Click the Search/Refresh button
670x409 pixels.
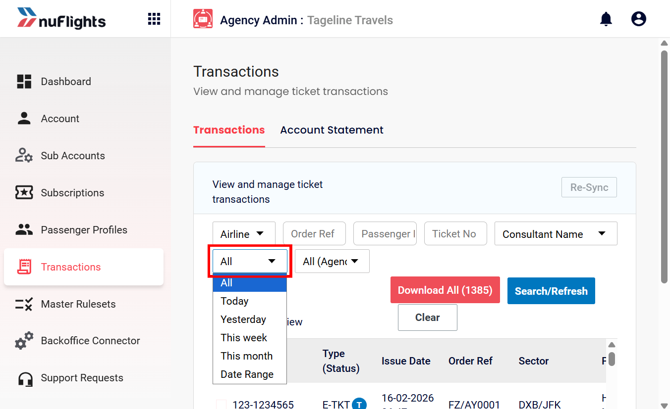pyautogui.click(x=551, y=291)
